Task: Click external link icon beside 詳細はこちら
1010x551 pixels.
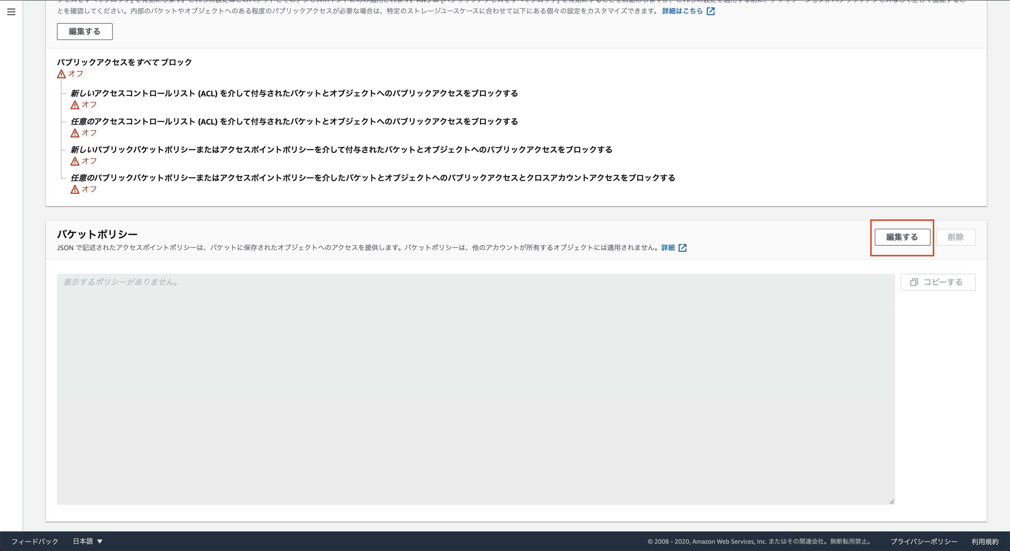Action: (710, 11)
